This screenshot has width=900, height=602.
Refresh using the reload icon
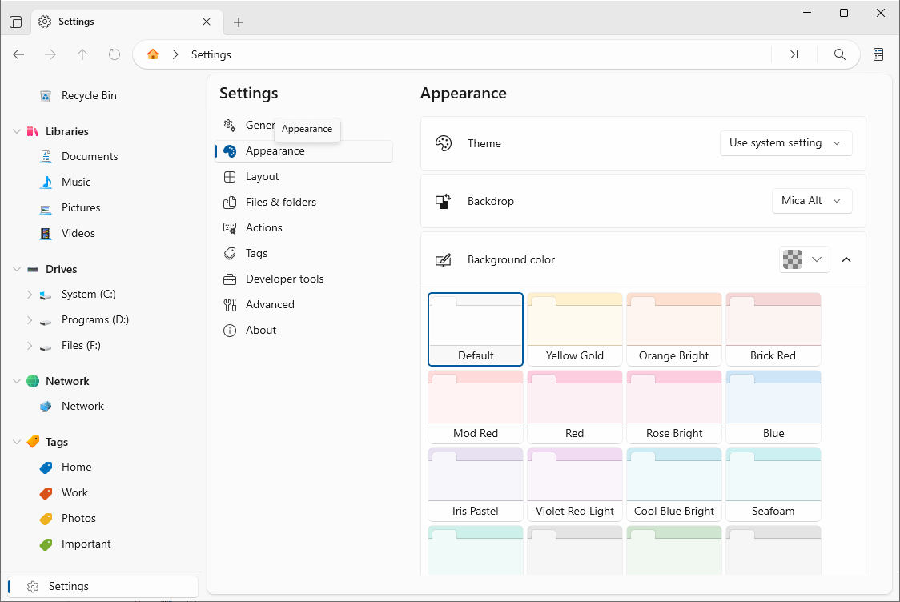(115, 54)
